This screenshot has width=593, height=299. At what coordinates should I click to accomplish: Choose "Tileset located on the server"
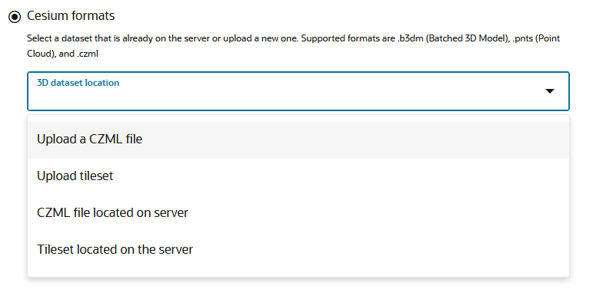click(298, 250)
